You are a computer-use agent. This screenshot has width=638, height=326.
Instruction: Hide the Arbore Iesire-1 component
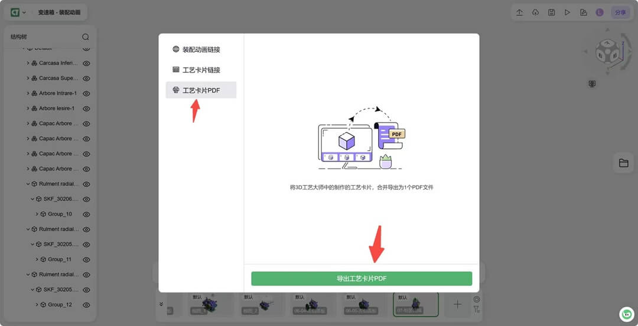pos(86,108)
